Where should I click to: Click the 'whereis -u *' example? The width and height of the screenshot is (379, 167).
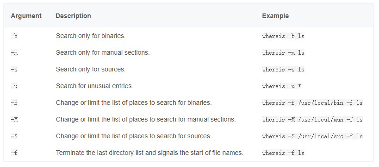(282, 86)
